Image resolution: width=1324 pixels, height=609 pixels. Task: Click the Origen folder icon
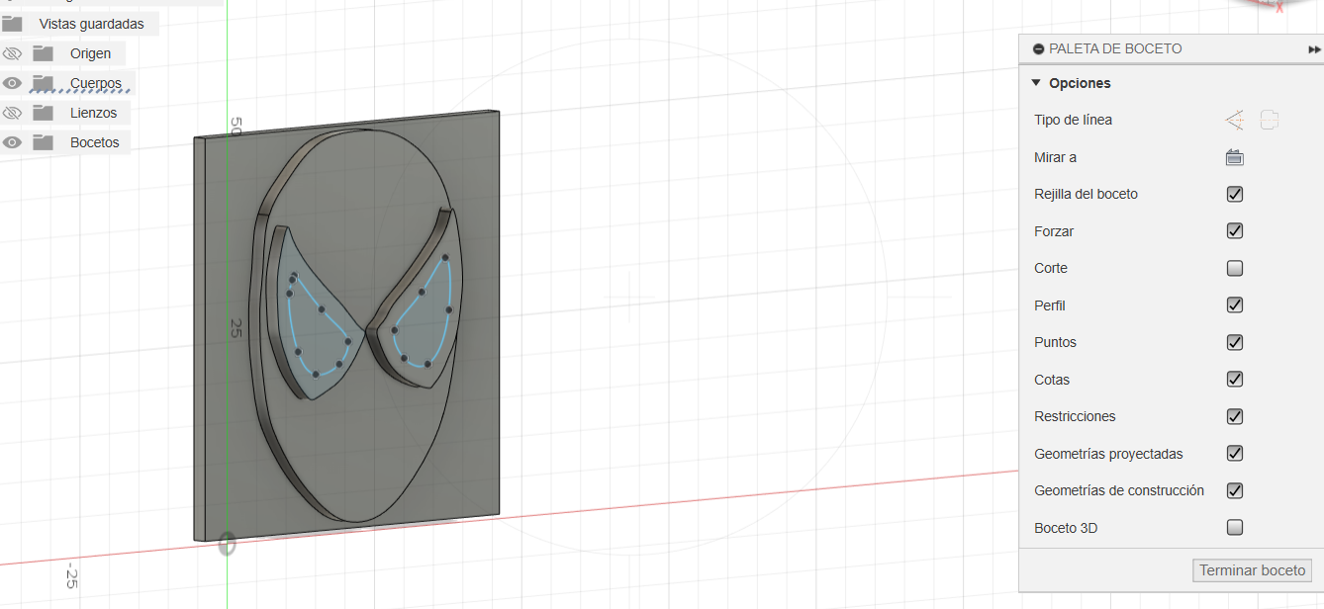coord(43,53)
